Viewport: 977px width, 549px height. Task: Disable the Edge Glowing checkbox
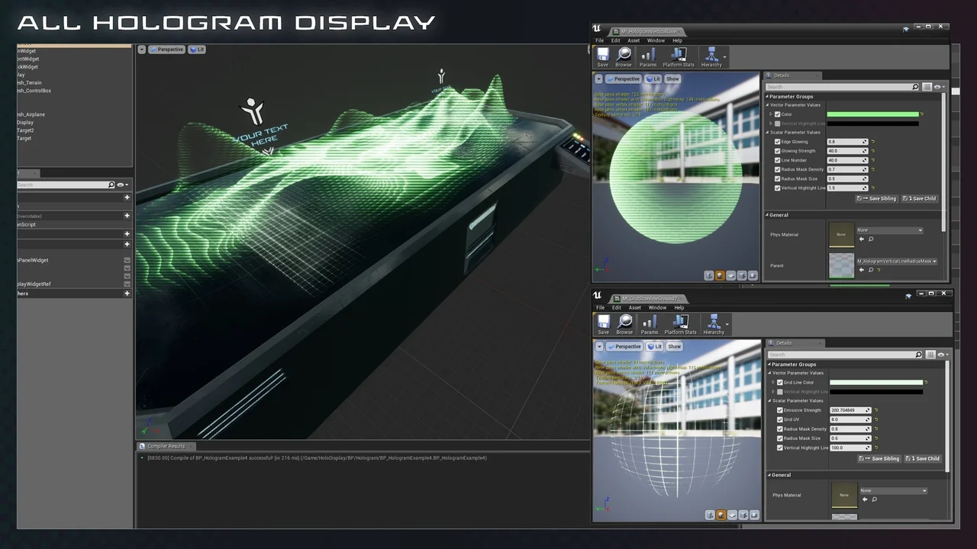pos(778,141)
